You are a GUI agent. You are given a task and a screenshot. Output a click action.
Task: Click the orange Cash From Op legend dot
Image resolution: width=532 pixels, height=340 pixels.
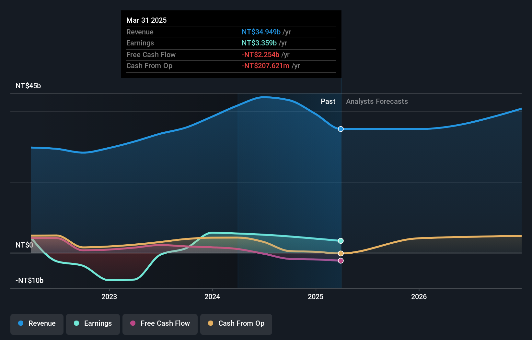(211, 323)
